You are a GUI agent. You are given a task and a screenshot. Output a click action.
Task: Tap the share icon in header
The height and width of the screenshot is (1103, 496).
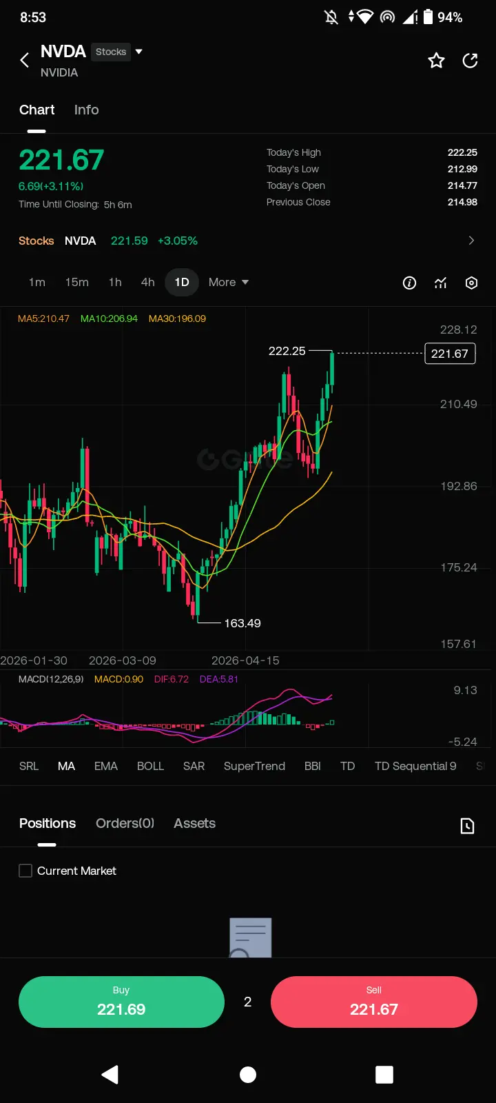click(471, 61)
